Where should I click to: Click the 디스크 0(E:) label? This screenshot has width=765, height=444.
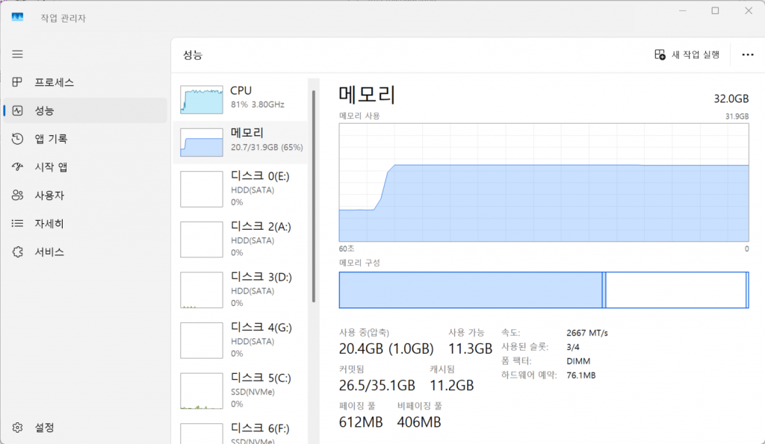(x=260, y=176)
